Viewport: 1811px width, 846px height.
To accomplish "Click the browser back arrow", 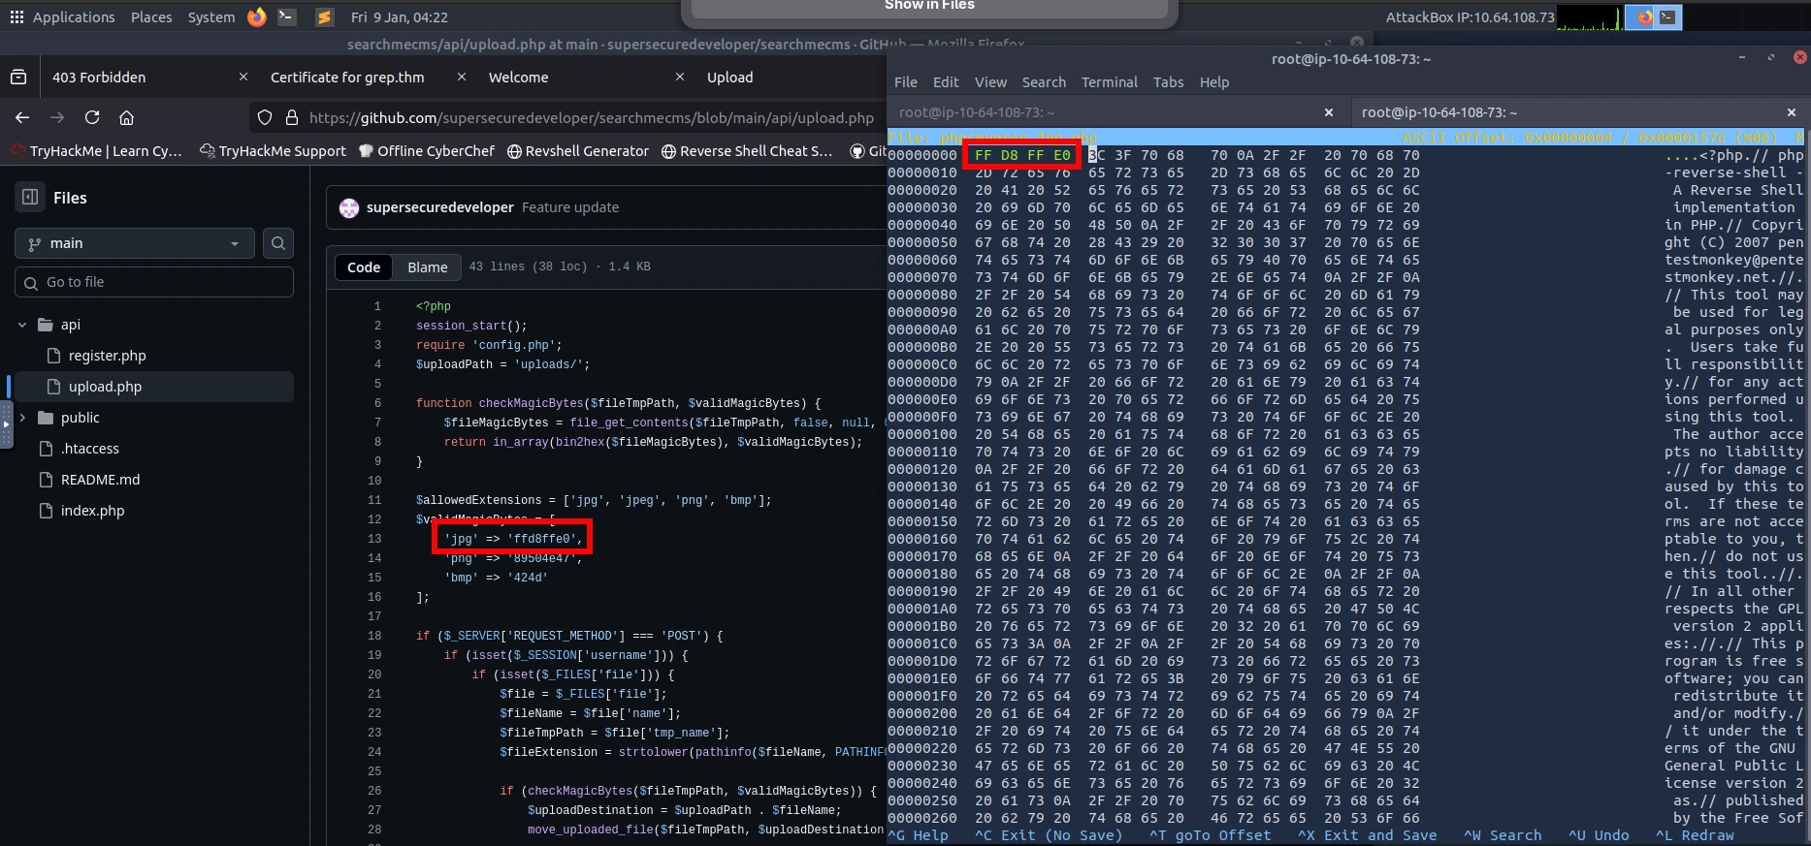I will (22, 117).
